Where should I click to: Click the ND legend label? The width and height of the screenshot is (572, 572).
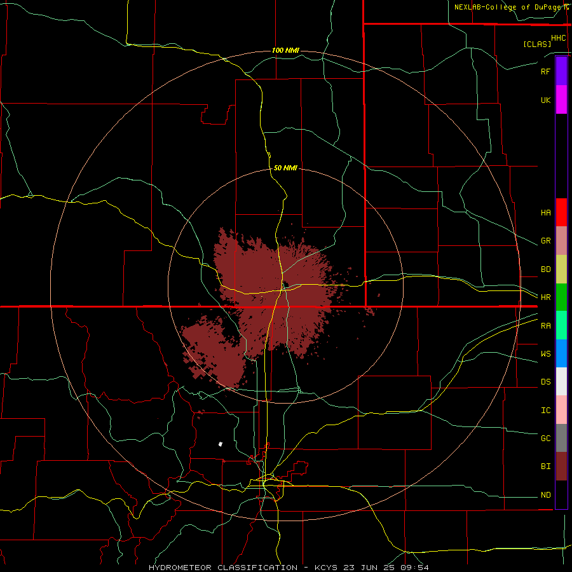click(x=545, y=495)
